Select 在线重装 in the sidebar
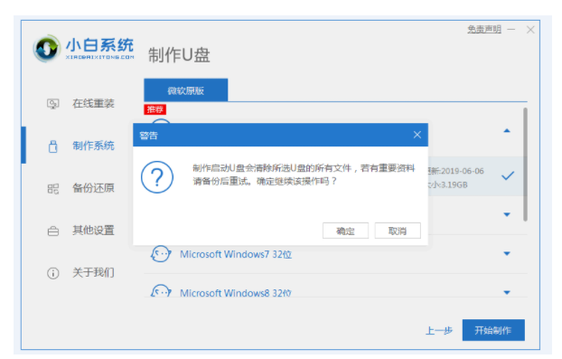This screenshot has width=562, height=359. tap(93, 104)
